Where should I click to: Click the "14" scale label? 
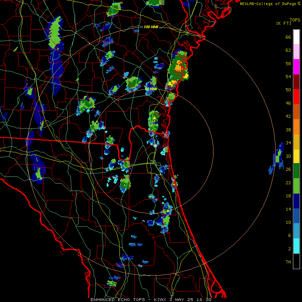pyautogui.click(x=288, y=209)
